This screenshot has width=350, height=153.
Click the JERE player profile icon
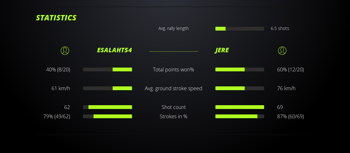(x=282, y=50)
